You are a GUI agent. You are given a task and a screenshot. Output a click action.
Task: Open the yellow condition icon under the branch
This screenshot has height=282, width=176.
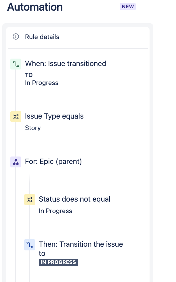click(x=30, y=199)
